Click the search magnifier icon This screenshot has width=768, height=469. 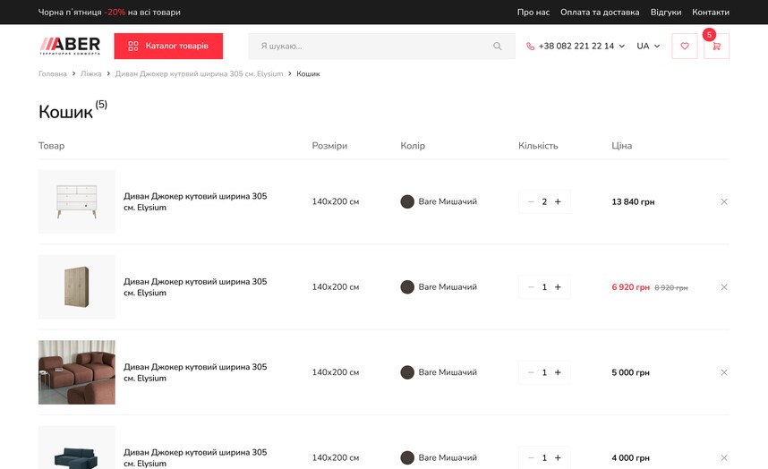coord(497,46)
